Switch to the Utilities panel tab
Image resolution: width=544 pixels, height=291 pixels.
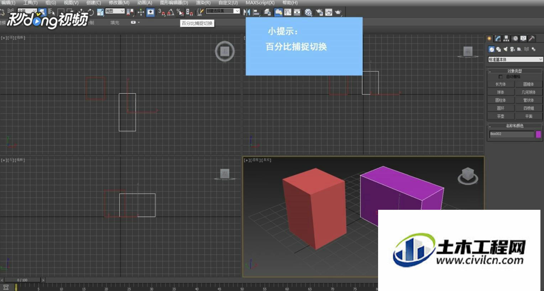[x=532, y=38]
